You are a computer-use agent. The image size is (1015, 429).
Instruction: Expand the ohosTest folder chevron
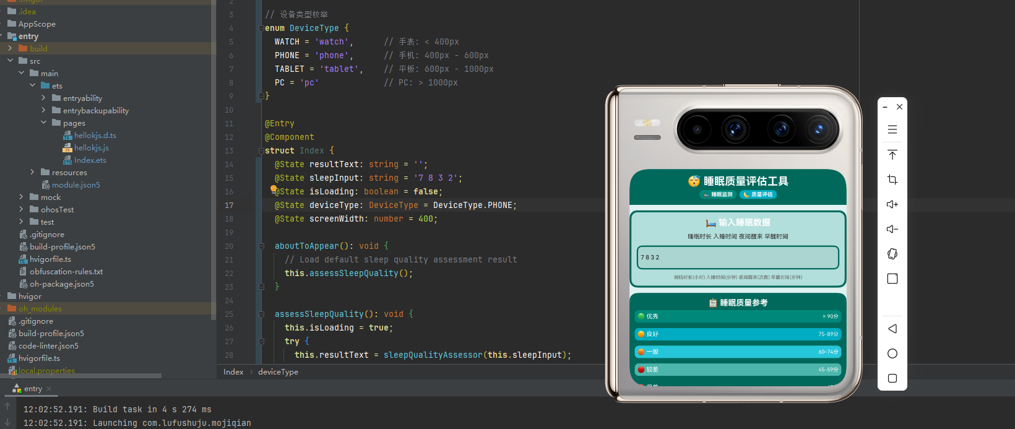[x=21, y=209]
